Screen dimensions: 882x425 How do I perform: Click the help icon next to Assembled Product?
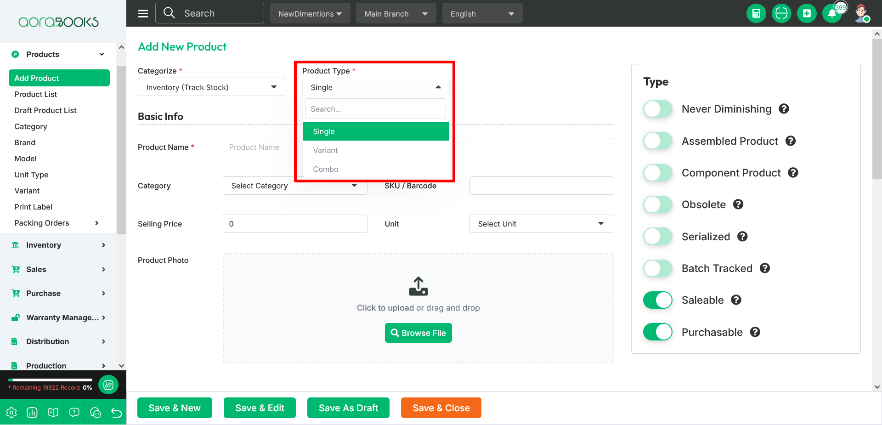point(791,141)
